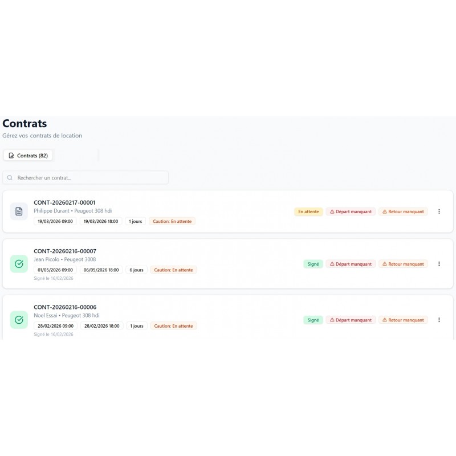Viewport: 456px width, 456px height.
Task: Open the three-dot menu for Philippe Durant's contract
Action: coord(439,211)
